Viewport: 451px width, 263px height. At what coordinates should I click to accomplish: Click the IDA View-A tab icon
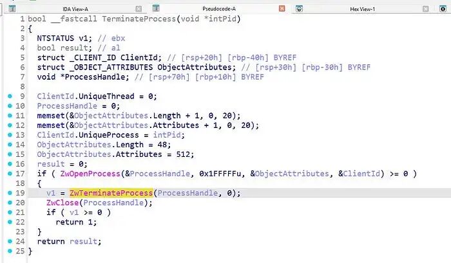(12, 8)
